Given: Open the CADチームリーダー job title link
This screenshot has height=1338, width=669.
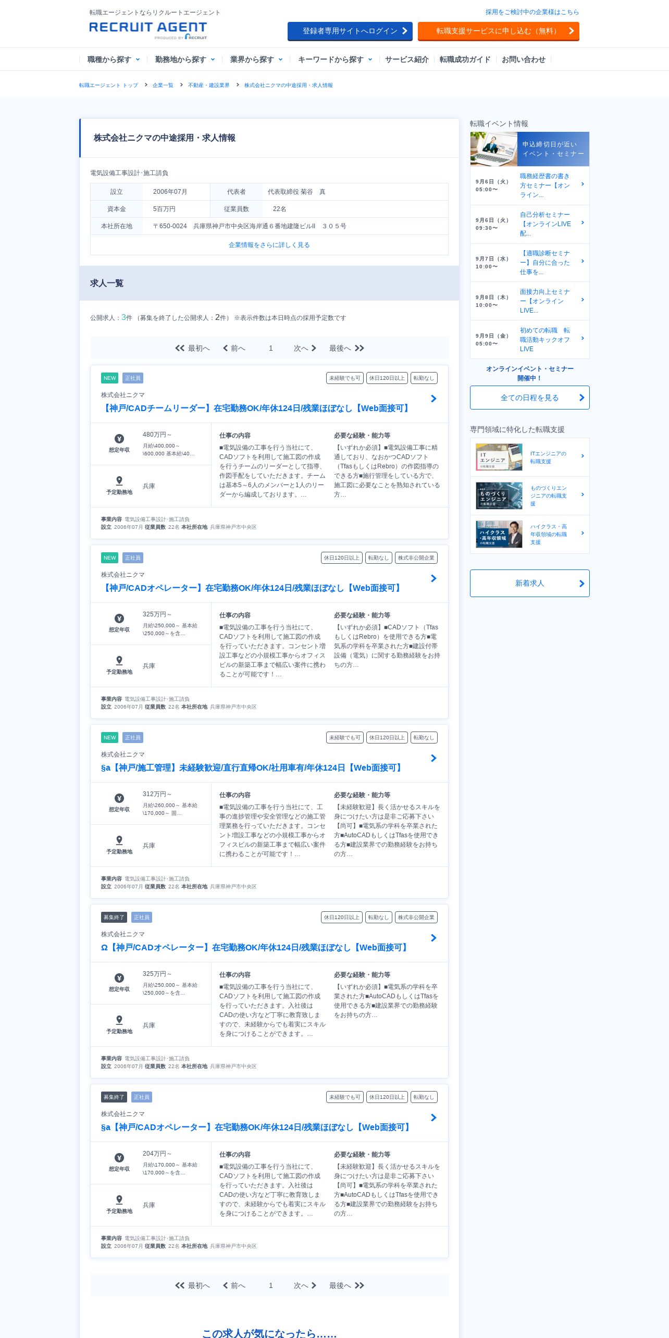Looking at the screenshot, I should pyautogui.click(x=256, y=408).
